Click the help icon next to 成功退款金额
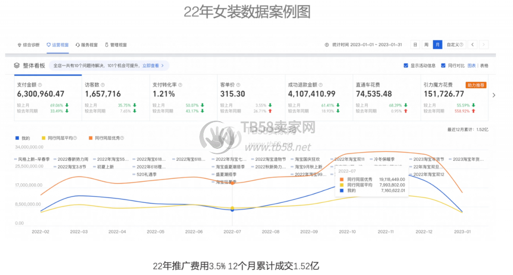Screen dimensions: 513x275 321,85
